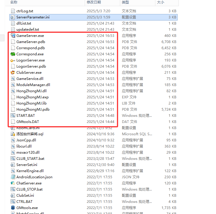
Task: Select the ServerParameter.ini settings icon
Action: click(x=13, y=17)
